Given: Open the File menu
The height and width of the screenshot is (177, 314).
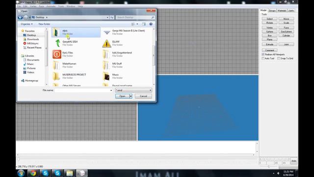Looking at the screenshot, I should coord(19,6).
